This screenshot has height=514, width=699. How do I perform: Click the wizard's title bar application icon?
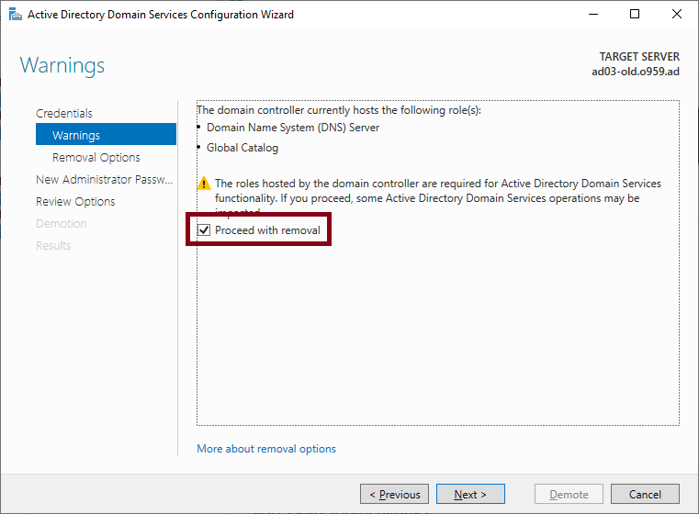pyautogui.click(x=16, y=15)
